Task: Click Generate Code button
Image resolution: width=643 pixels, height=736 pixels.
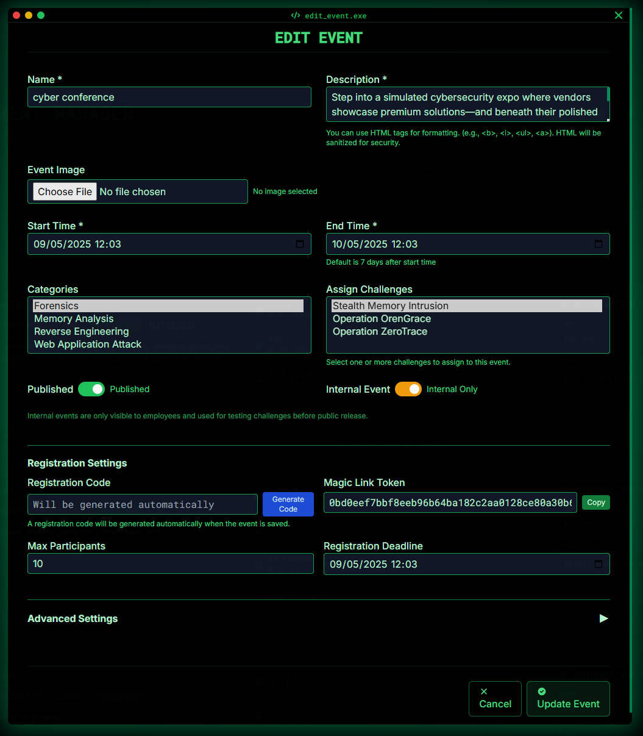Action: pyautogui.click(x=288, y=504)
